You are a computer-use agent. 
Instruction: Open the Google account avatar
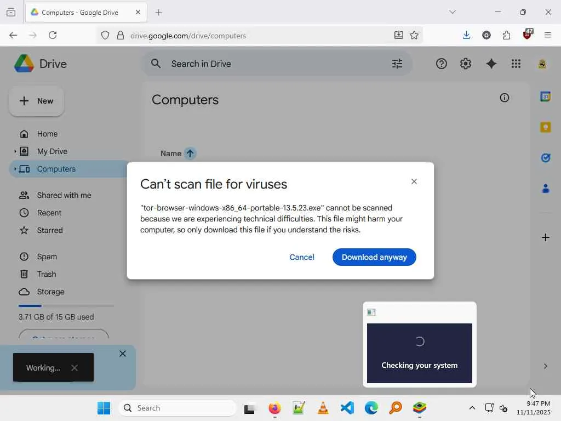point(542,64)
